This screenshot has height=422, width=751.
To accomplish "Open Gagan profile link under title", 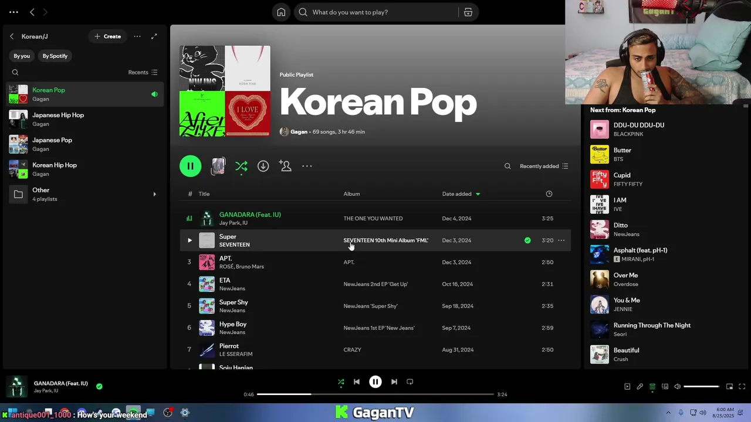I will click(299, 132).
